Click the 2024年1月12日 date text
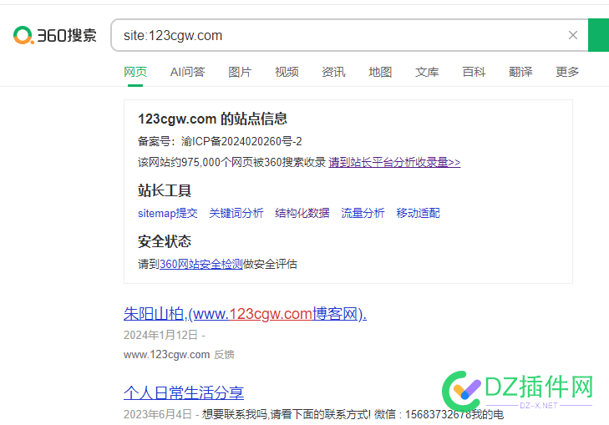The height and width of the screenshot is (425, 609). pos(160,335)
